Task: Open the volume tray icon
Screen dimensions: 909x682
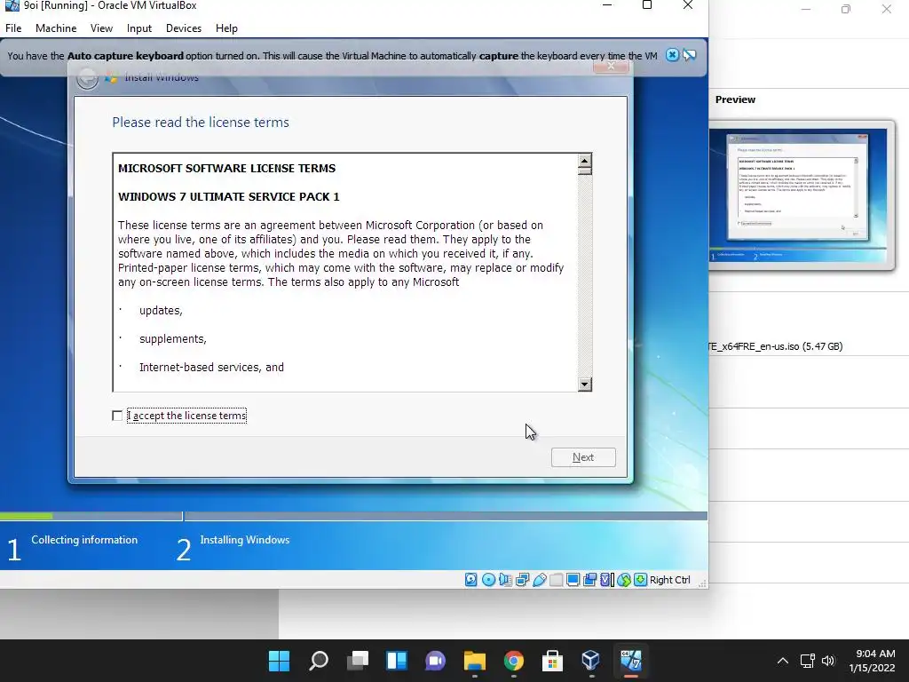Action: 828,661
